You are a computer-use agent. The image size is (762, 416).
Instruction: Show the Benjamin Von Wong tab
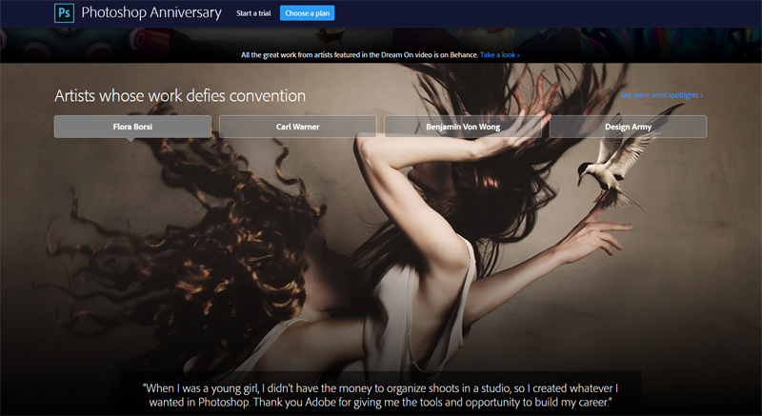pos(463,127)
